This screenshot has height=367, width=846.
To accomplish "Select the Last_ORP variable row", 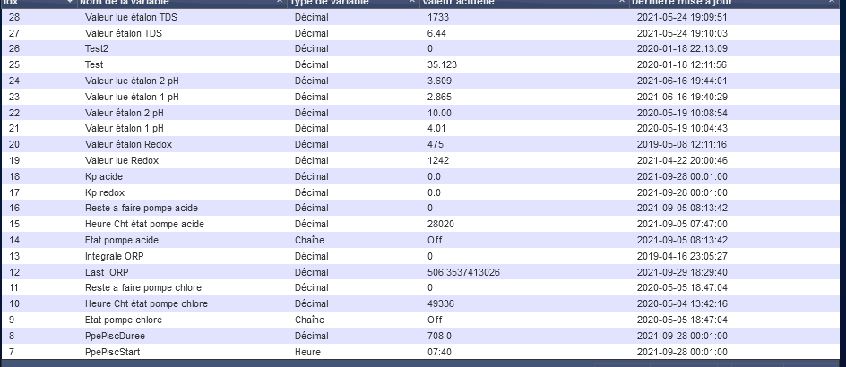I will (x=421, y=272).
